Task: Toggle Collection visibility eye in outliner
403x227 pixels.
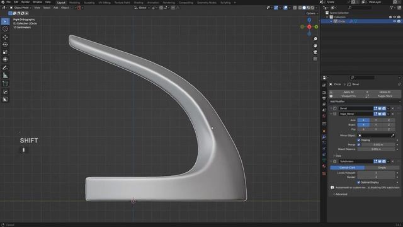Action: point(395,17)
